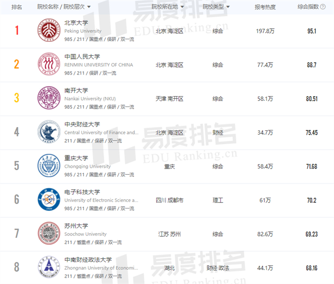The width and height of the screenshot is (334, 284).
Task: Open the 重庆大学 school link
Action: pos(76,158)
